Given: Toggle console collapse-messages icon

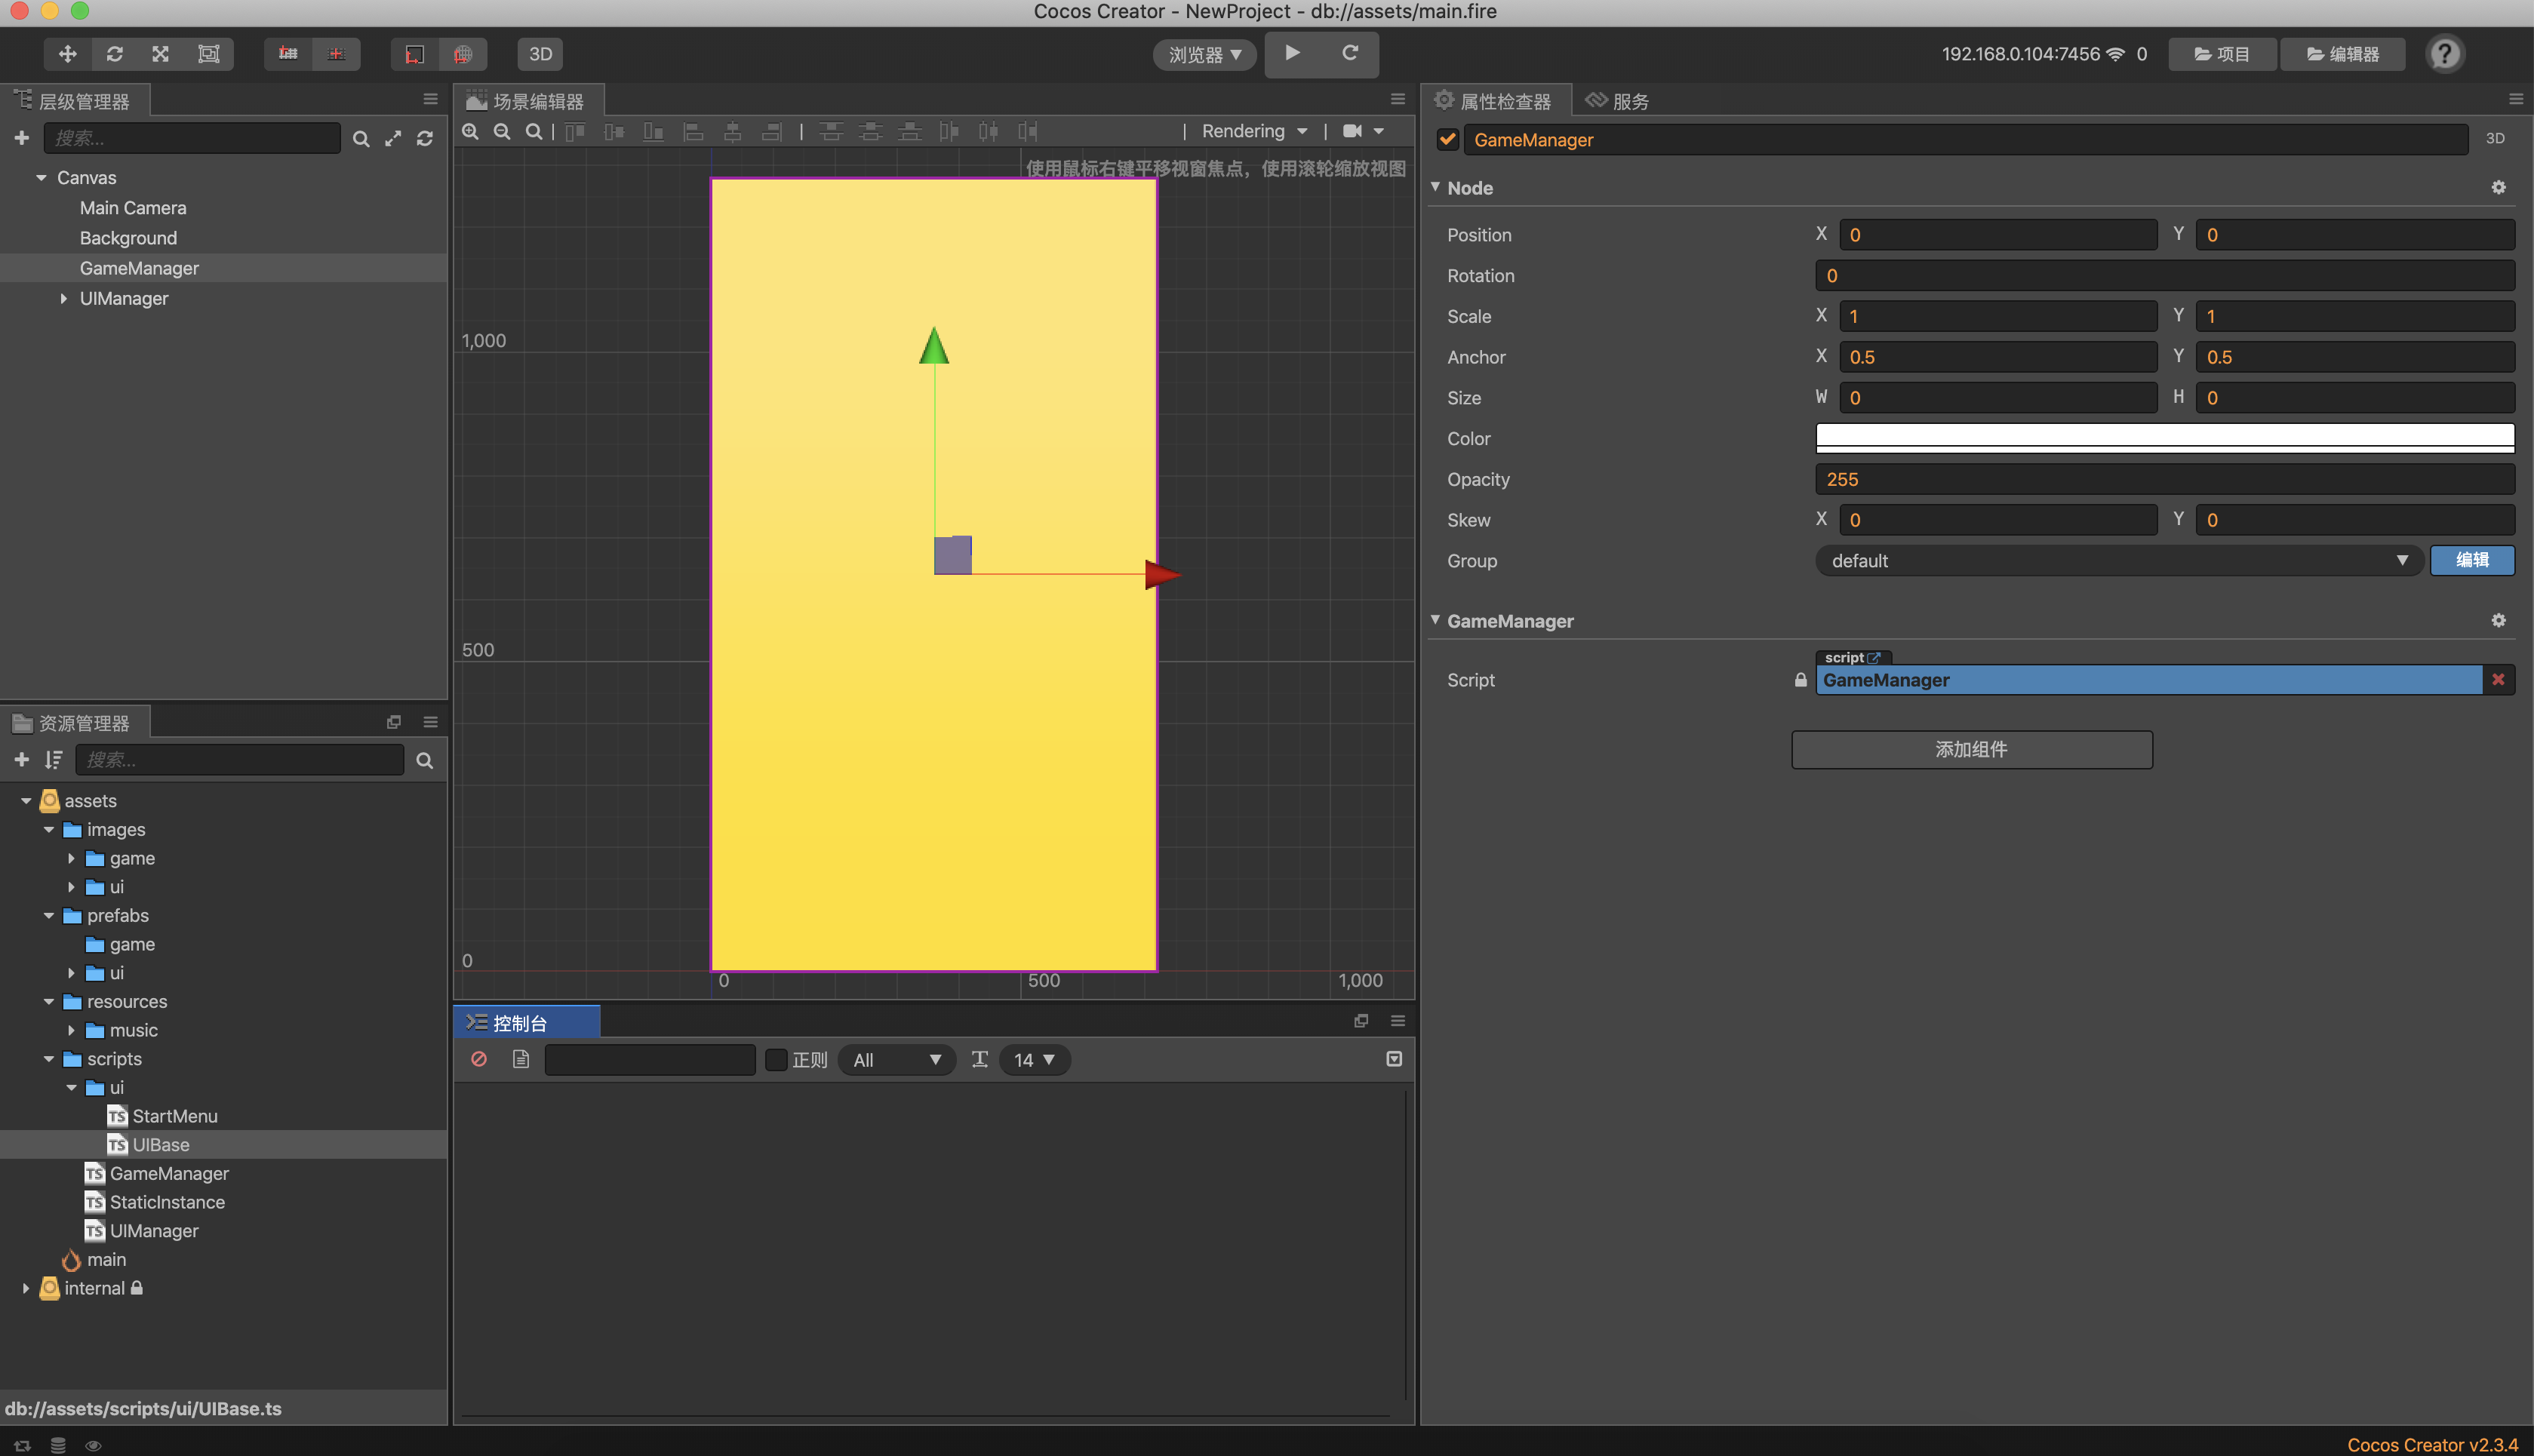Looking at the screenshot, I should point(1394,1059).
